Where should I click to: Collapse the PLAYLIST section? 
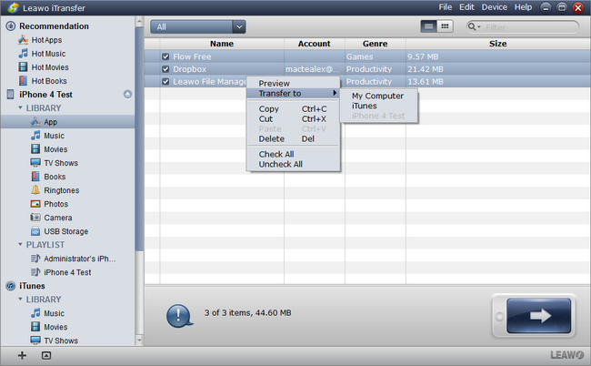pos(20,245)
